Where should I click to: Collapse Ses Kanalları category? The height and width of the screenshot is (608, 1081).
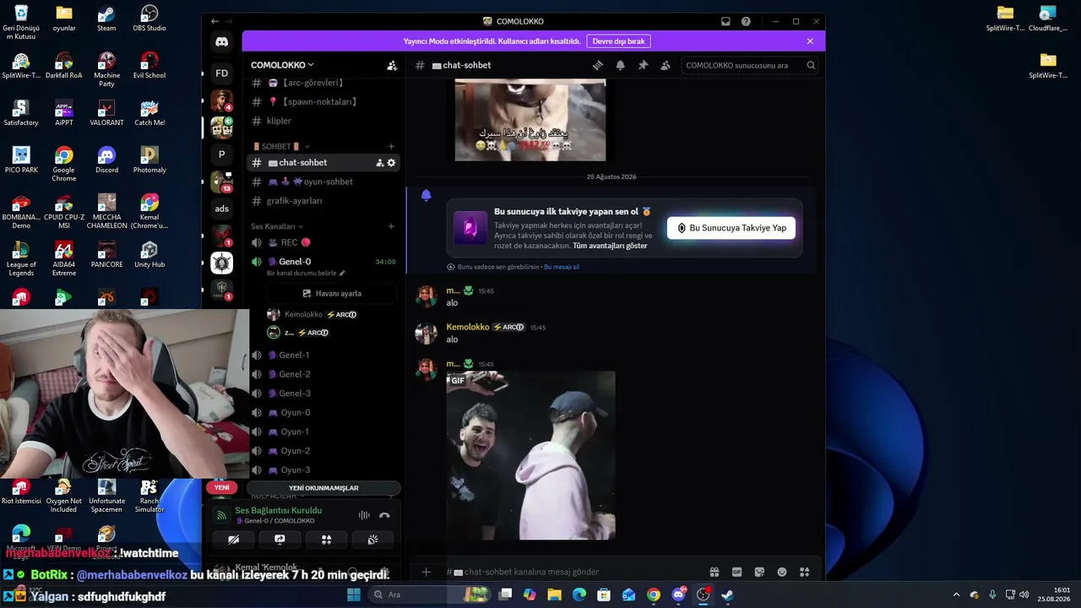click(x=276, y=226)
